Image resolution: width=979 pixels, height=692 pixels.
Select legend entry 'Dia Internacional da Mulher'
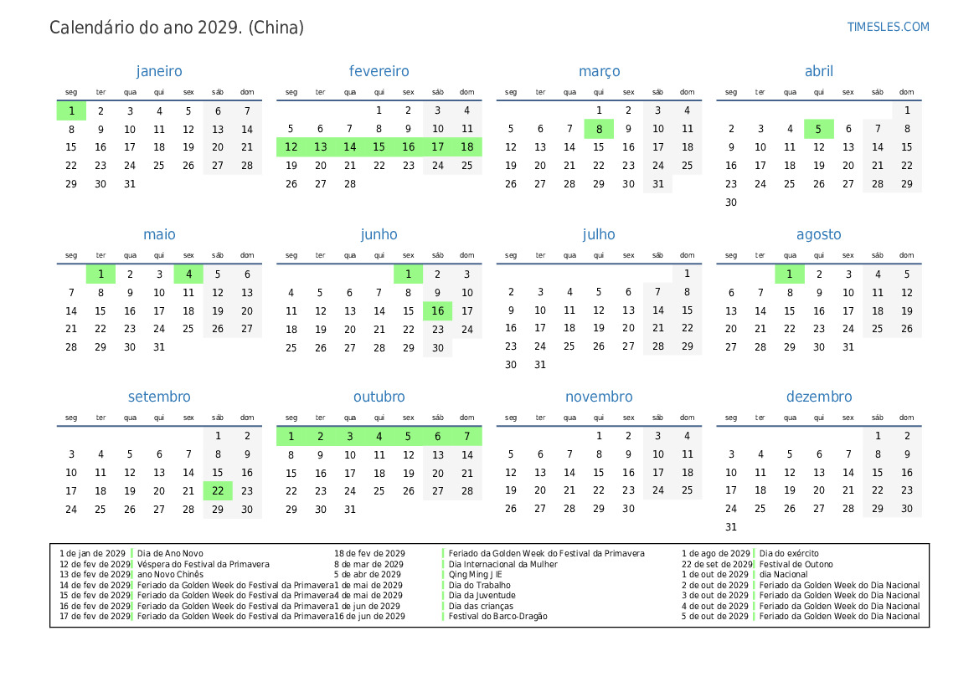click(x=503, y=564)
